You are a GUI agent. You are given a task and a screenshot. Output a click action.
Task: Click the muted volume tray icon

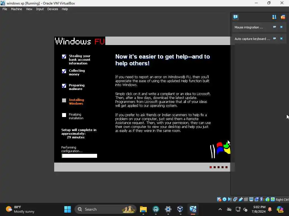(245, 209)
